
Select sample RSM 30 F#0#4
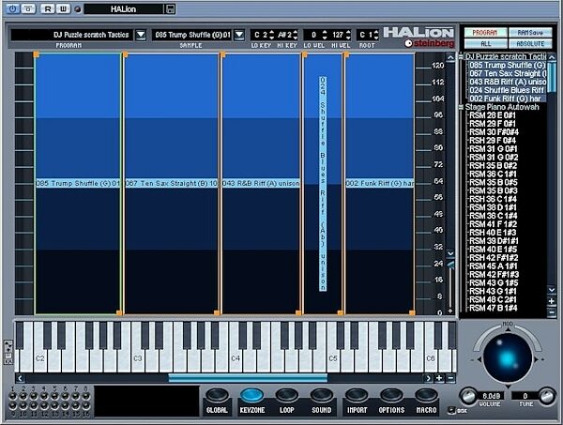494,132
